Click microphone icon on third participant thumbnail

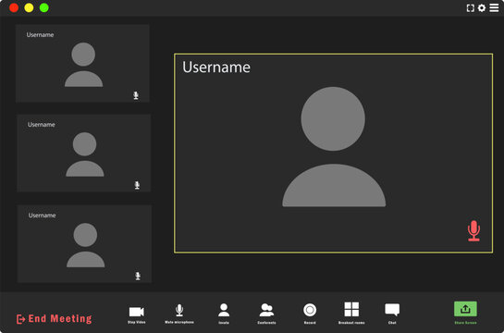[x=138, y=276]
